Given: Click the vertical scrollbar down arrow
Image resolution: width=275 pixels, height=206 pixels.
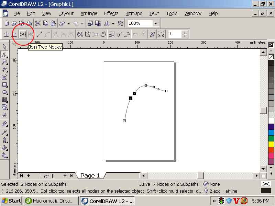Looking at the screenshot, I should tap(263, 169).
